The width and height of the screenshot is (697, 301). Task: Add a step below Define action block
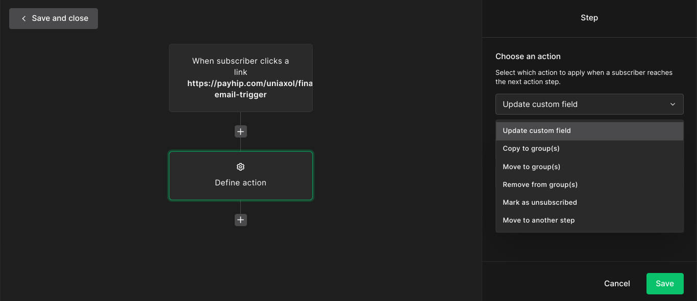point(241,220)
